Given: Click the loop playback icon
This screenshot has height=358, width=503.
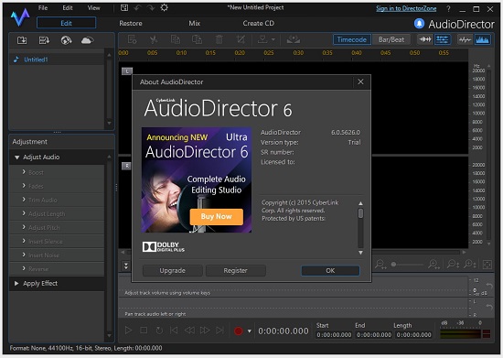Looking at the screenshot, I should tap(159, 330).
